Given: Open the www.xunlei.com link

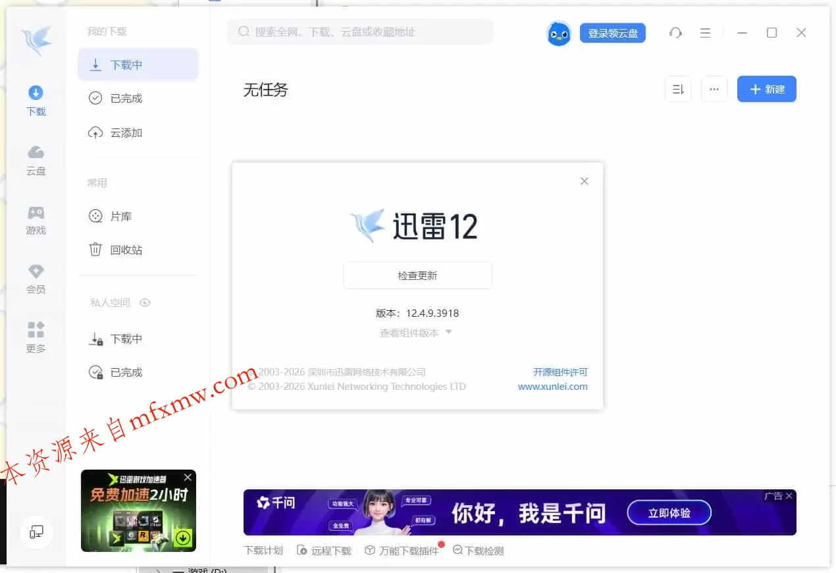Looking at the screenshot, I should click(553, 387).
